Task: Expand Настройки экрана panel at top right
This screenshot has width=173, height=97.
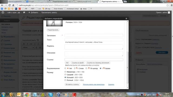Action: (150, 16)
